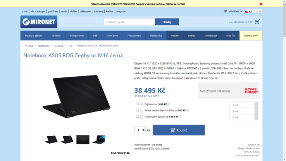Screen dimensions: 286x161
Task: Focus the Hledaný výraz search field
Action: [129, 22]
